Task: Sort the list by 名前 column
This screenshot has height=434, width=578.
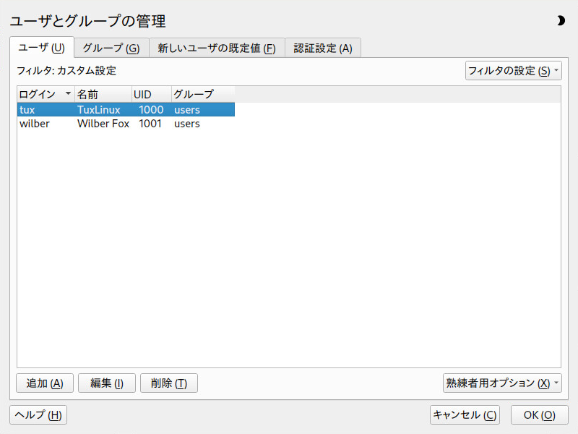Action: [x=103, y=94]
